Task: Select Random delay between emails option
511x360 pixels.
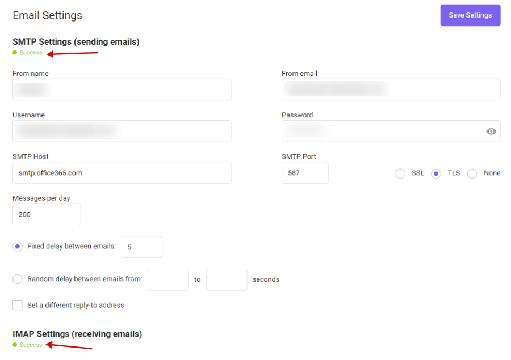Action: pyautogui.click(x=18, y=279)
